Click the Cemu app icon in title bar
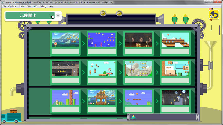 (3, 2)
